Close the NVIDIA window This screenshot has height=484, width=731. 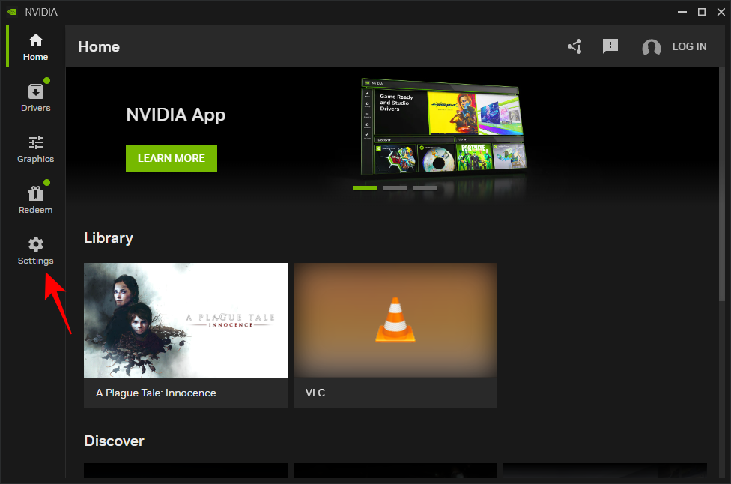[721, 12]
